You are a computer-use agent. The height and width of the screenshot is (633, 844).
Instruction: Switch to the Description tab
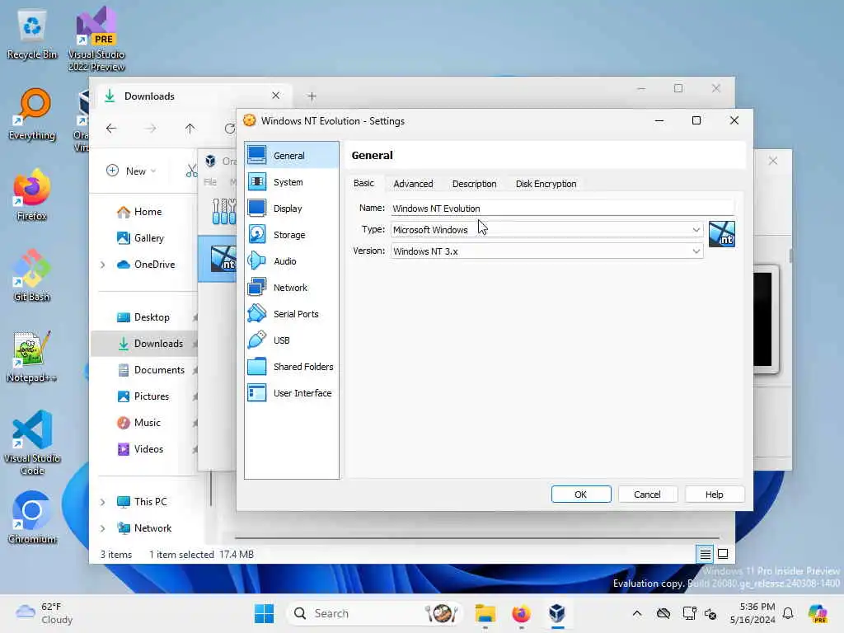click(474, 184)
